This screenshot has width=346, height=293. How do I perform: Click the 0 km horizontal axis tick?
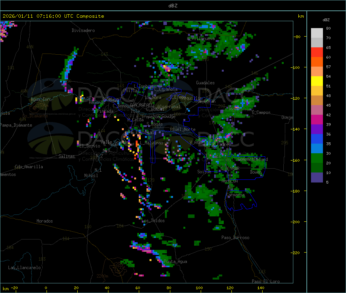[x=46, y=288]
